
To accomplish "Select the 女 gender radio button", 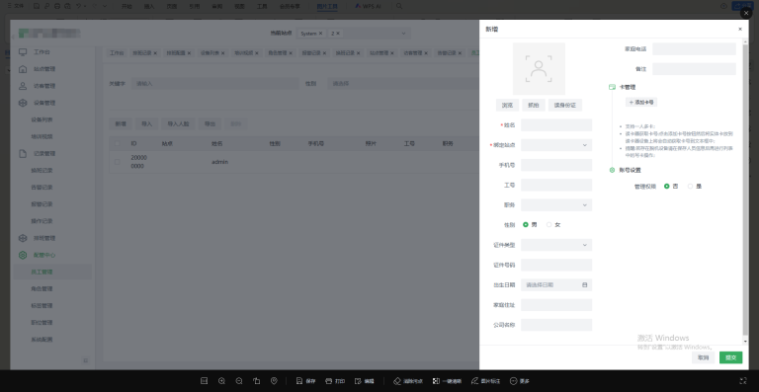I will pos(548,225).
